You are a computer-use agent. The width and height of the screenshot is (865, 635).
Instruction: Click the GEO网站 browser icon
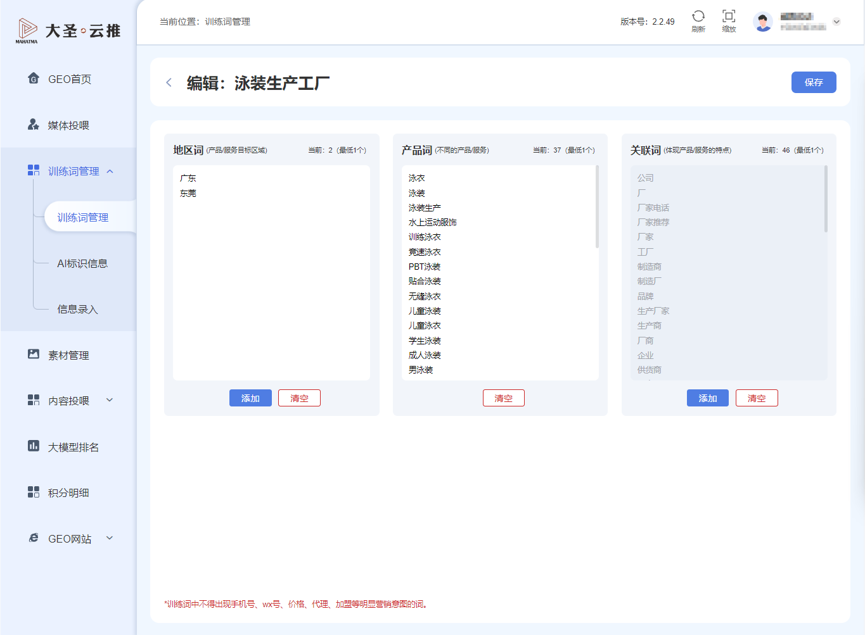[x=34, y=538]
